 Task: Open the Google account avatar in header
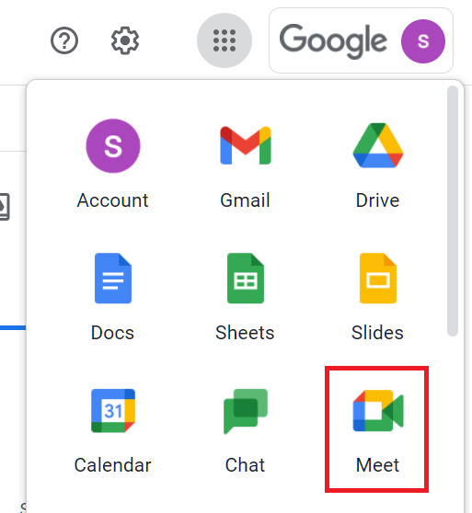pyautogui.click(x=423, y=41)
